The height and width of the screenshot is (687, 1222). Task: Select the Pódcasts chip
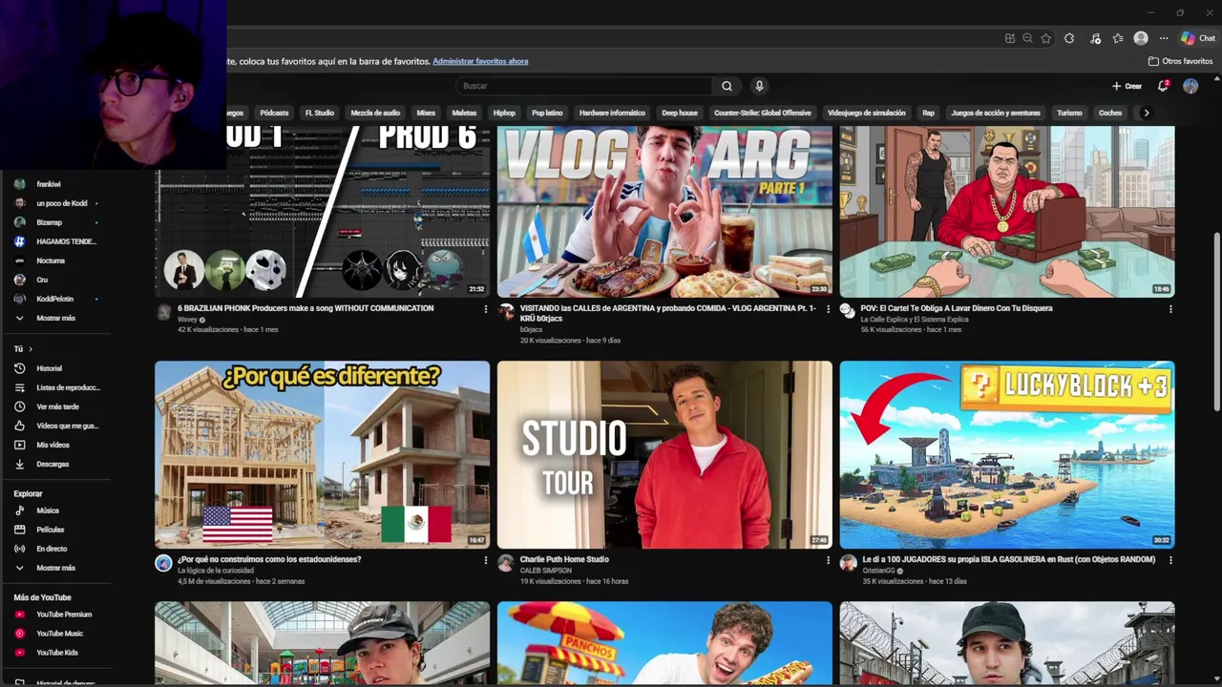[x=274, y=113]
